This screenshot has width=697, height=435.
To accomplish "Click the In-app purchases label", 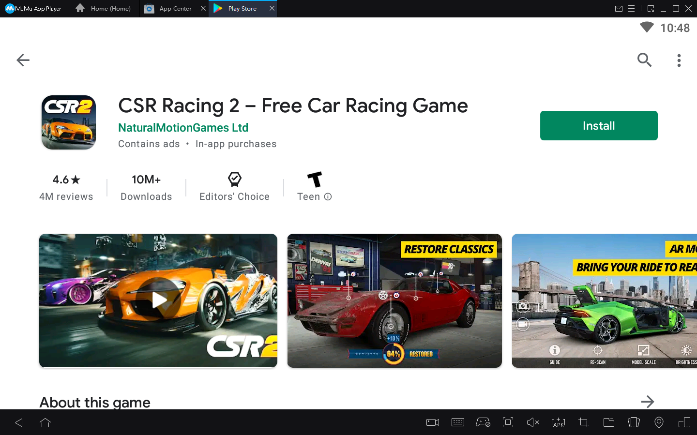I will [x=236, y=144].
